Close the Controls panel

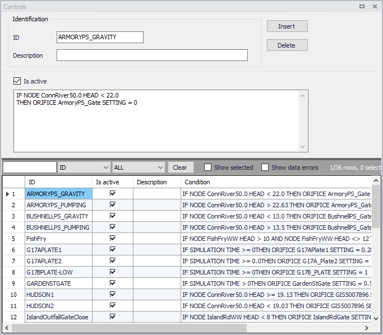(375, 7)
